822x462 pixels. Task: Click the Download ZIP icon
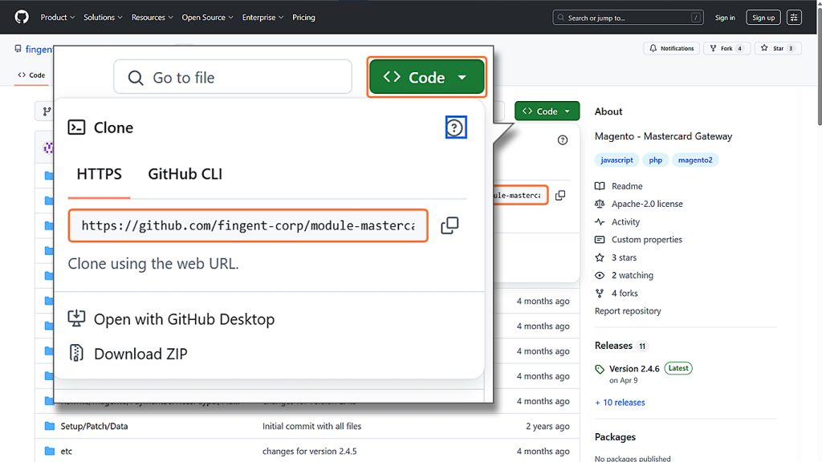tap(78, 354)
